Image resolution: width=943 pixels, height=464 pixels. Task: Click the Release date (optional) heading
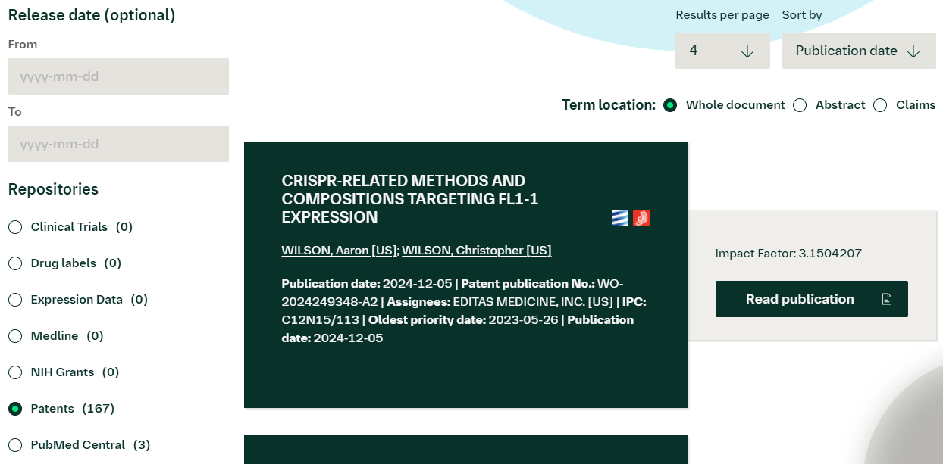coord(92,15)
